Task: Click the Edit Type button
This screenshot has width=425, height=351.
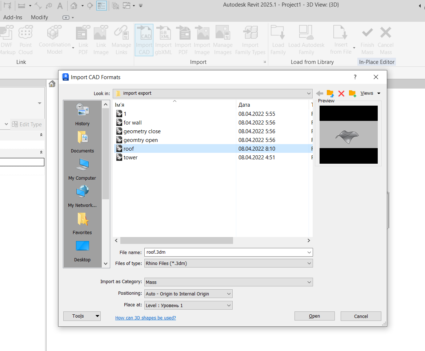Action: coord(27,125)
